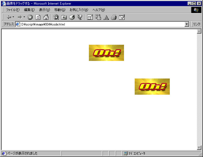Click the computer icon in status bar
This screenshot has height=157, width=203.
(x=125, y=153)
